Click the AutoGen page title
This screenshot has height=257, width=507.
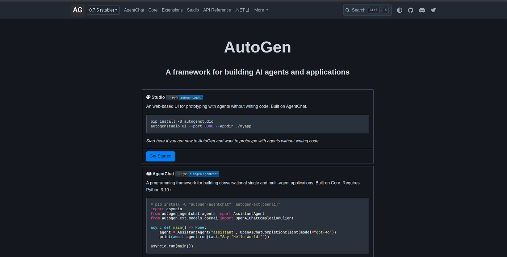click(x=257, y=47)
